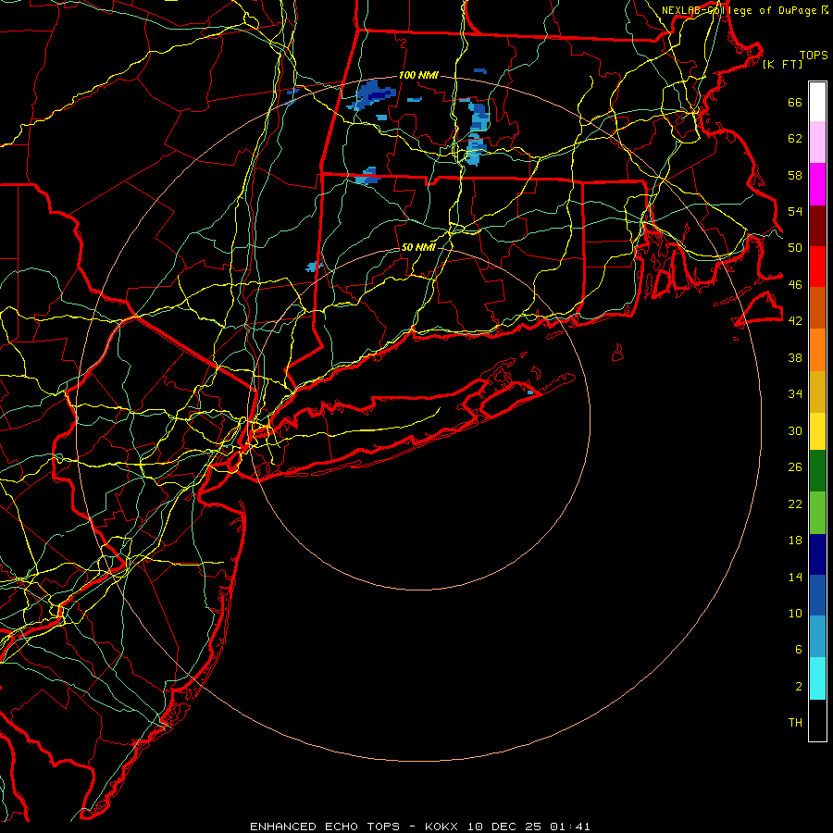Click the medium blue 14 kft legend swatch
Viewport: 833px width, 833px height.
817,595
